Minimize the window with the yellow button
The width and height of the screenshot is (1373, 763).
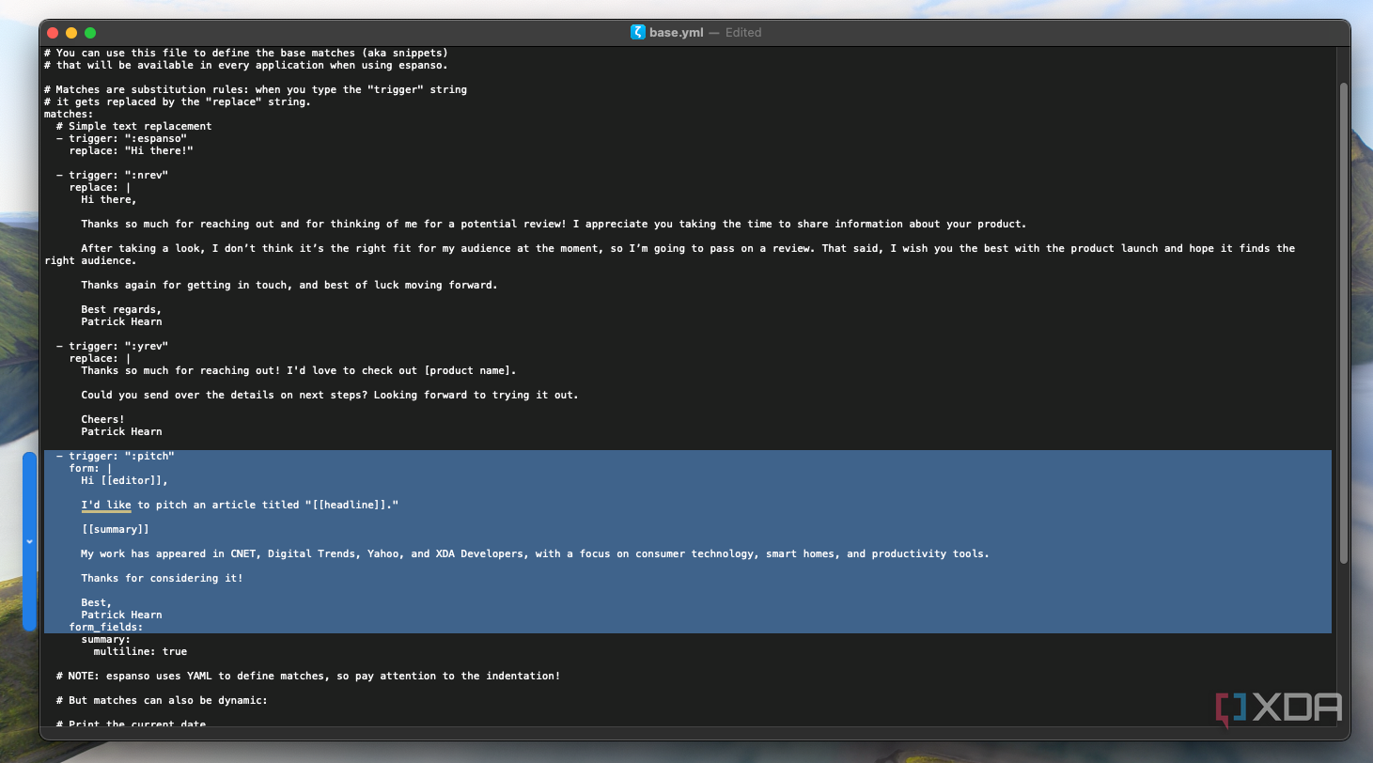[x=71, y=33]
